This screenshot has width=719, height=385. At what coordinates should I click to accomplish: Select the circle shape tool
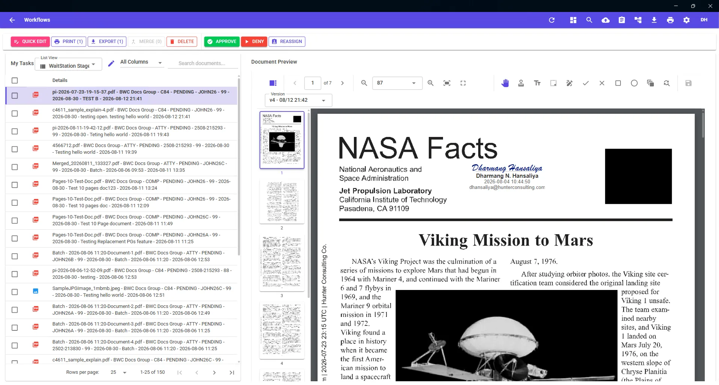click(634, 83)
